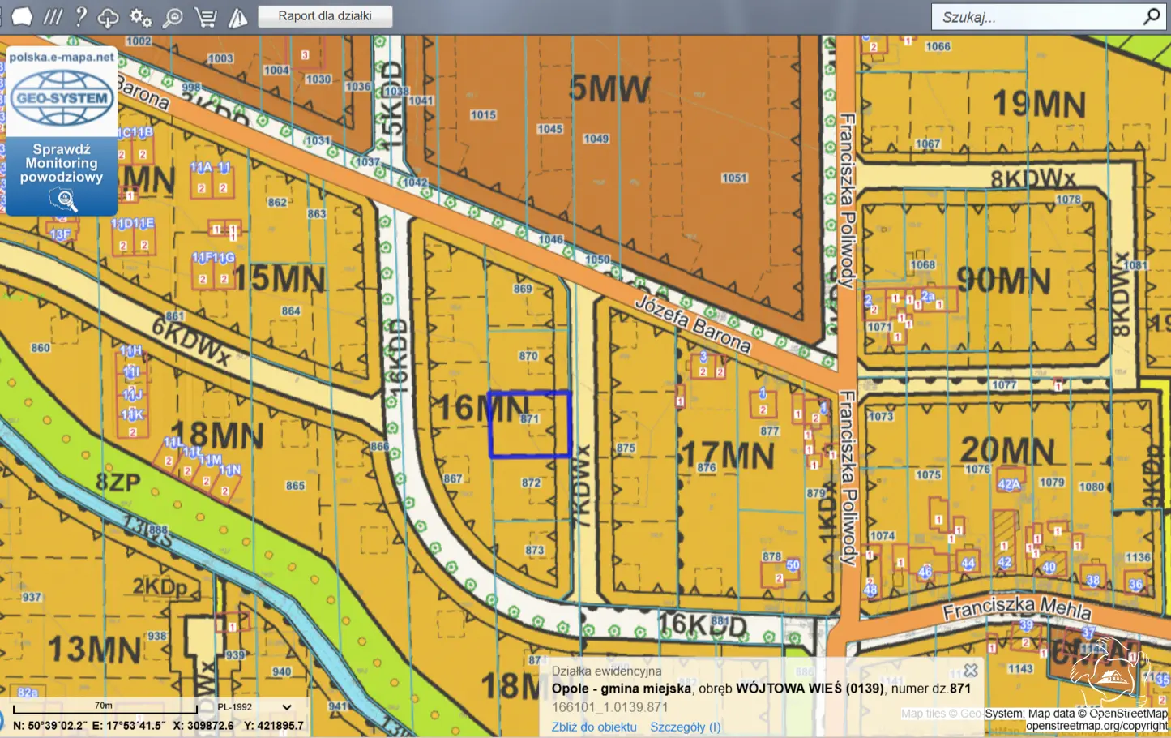Open help via the question mark icon
The width and height of the screenshot is (1171, 738).
pos(80,16)
